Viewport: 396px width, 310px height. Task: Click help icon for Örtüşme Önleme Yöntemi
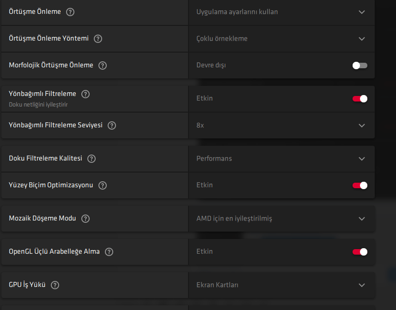point(98,39)
